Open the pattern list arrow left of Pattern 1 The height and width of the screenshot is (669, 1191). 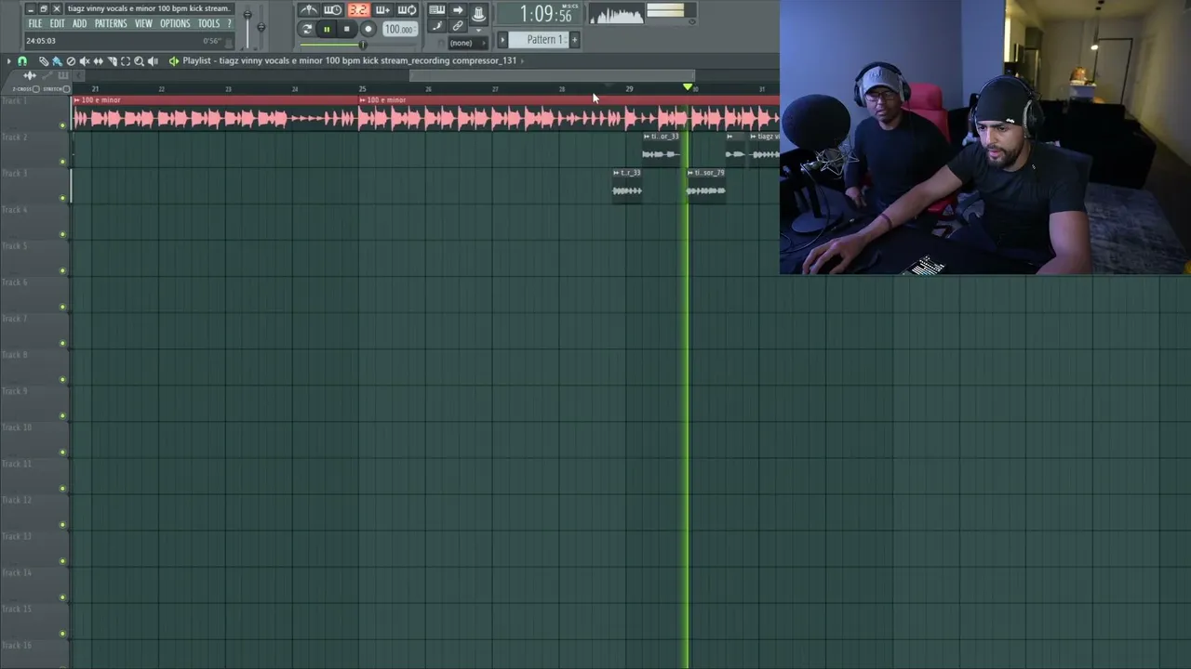(x=502, y=39)
